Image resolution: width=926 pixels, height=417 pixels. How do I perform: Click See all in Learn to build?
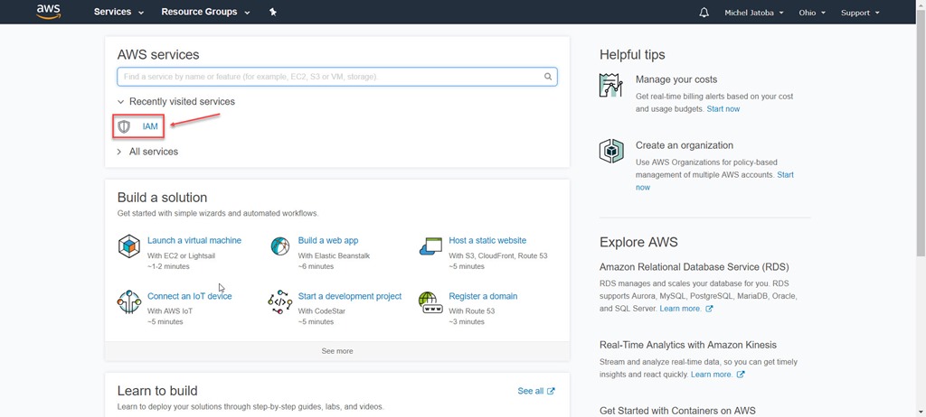[x=530, y=391]
